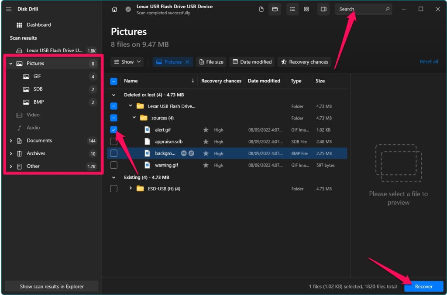Open the file type filter icon

tap(261, 9)
